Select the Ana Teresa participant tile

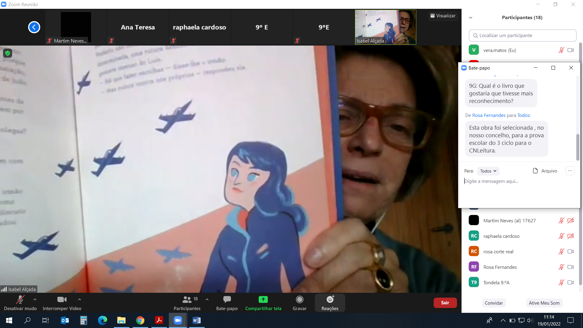pyautogui.click(x=138, y=27)
